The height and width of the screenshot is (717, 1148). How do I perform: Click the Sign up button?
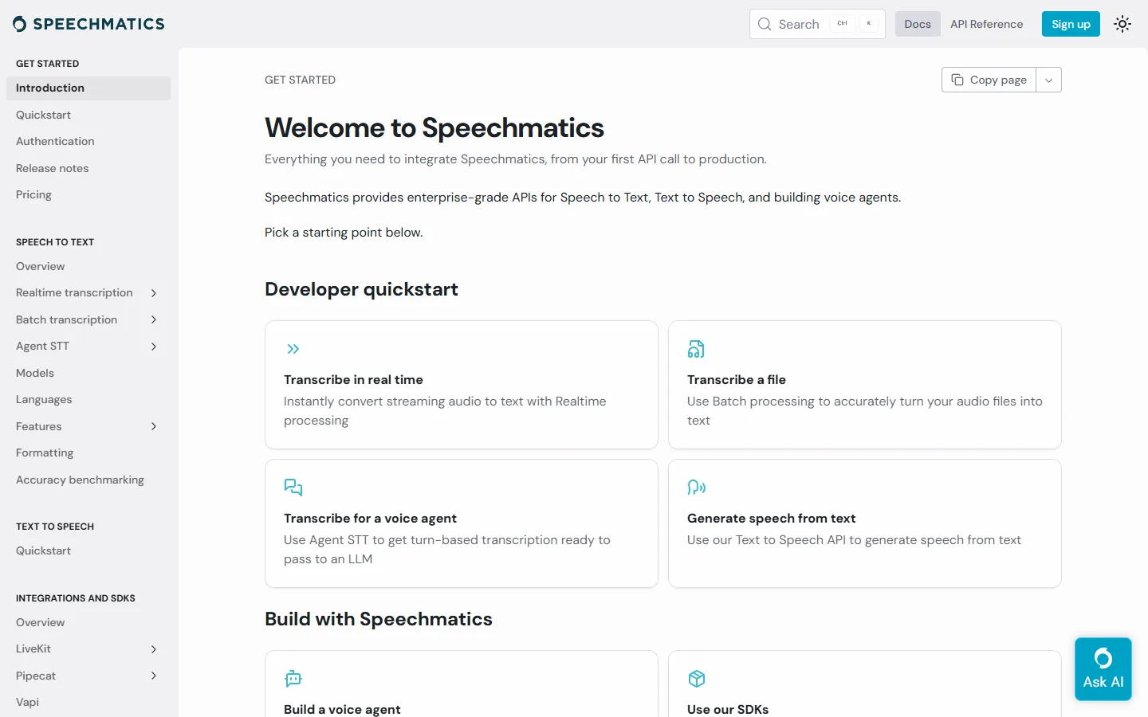[1071, 24]
